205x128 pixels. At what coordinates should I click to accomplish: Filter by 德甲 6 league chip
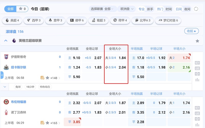pos(77,20)
